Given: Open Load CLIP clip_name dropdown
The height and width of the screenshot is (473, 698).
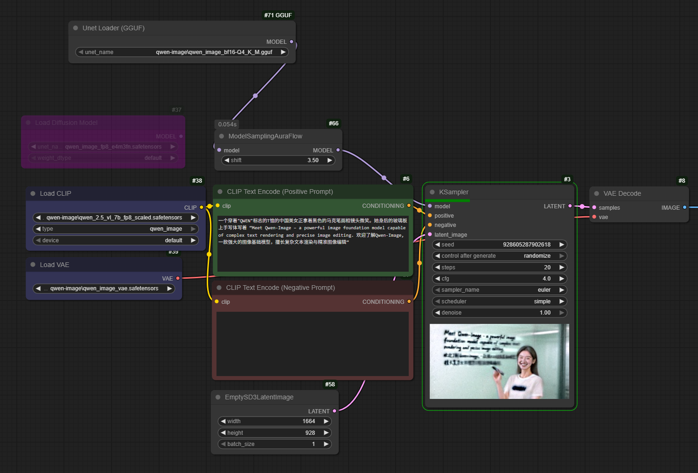Looking at the screenshot, I should coord(116,218).
